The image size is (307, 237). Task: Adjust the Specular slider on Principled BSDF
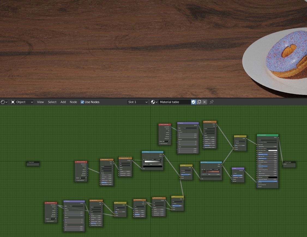pos(267,155)
